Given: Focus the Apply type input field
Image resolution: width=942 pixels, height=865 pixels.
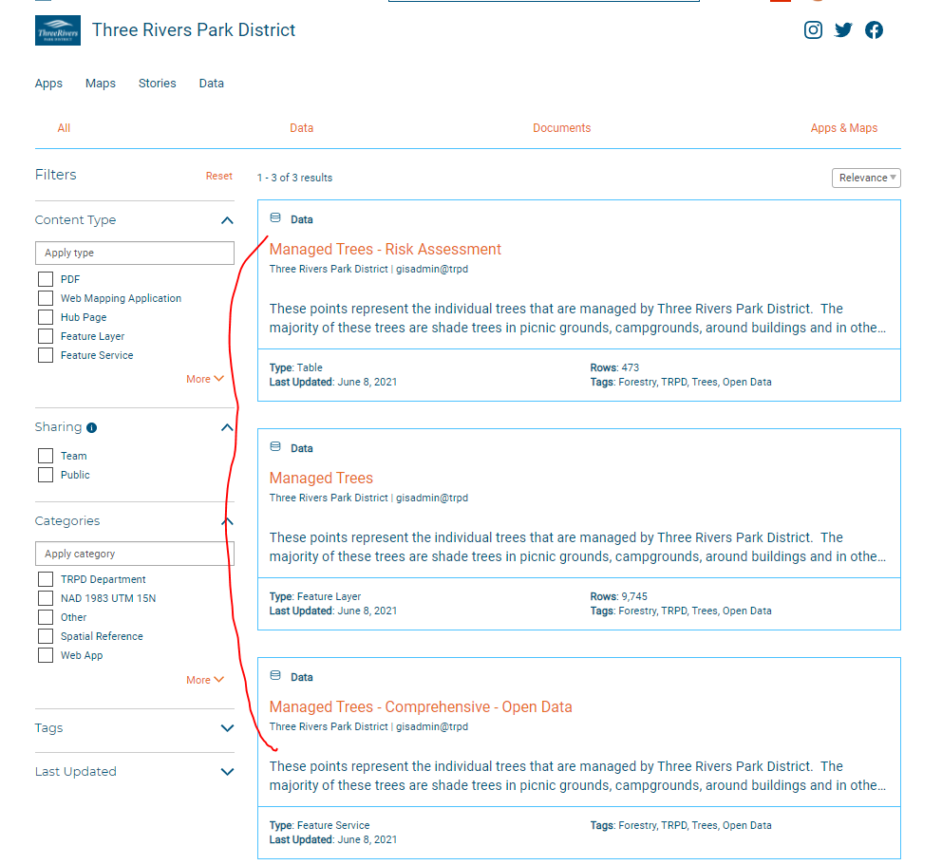Looking at the screenshot, I should click(x=135, y=253).
